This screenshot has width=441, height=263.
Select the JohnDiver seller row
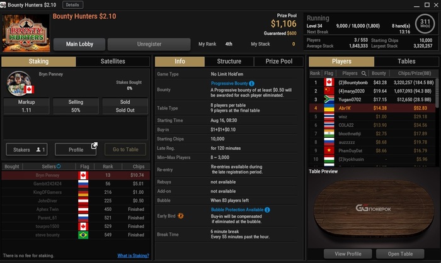76,201
